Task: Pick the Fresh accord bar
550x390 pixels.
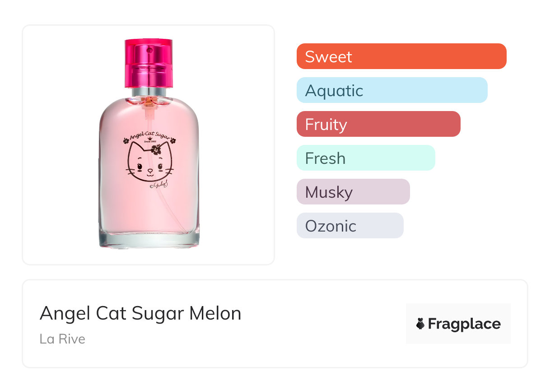Action: click(365, 158)
